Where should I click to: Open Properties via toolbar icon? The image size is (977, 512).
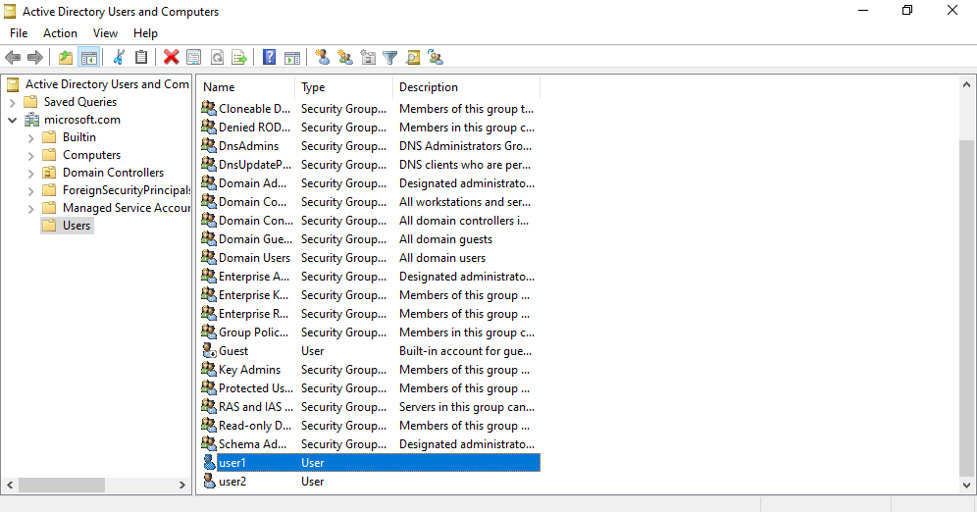tap(194, 58)
